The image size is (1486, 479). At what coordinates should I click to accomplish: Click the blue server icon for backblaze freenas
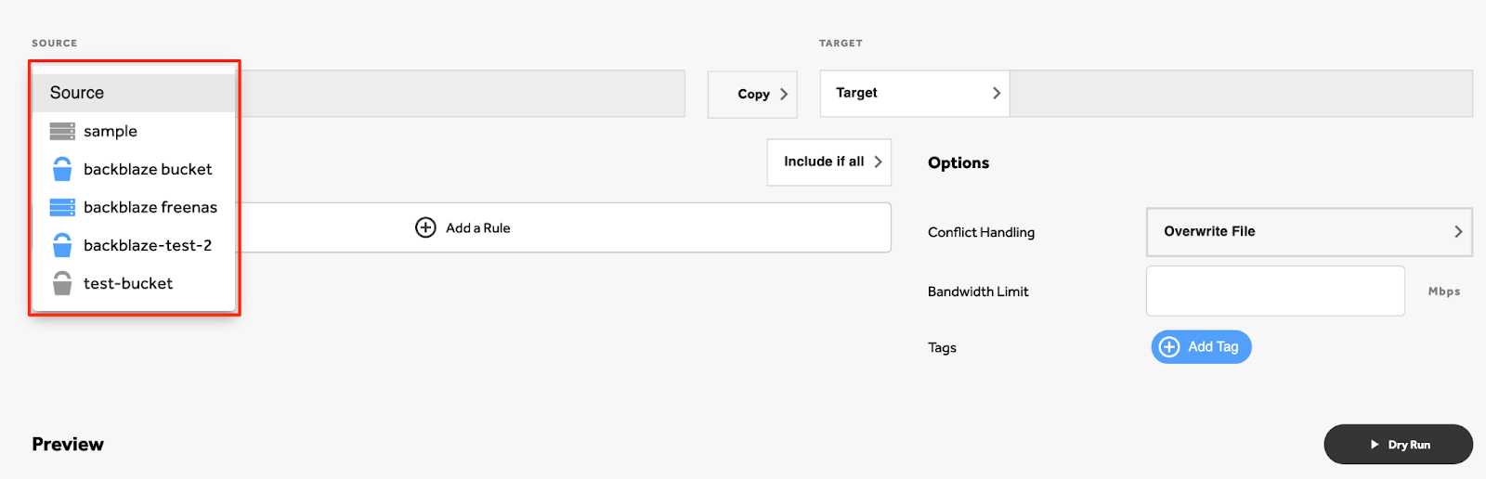pos(62,207)
